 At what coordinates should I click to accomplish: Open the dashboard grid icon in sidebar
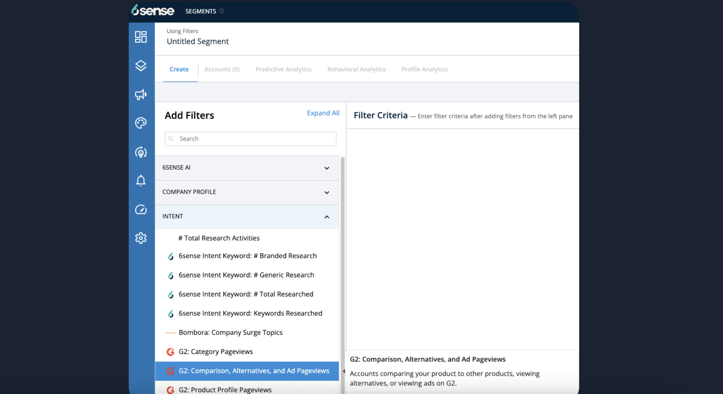click(141, 37)
